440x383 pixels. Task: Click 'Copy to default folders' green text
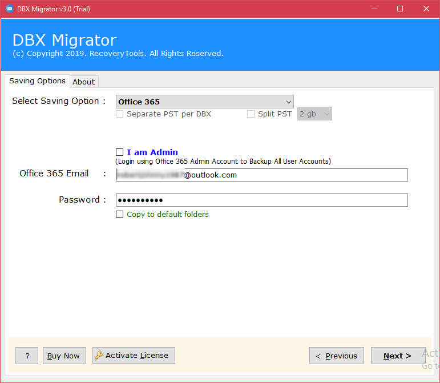click(168, 215)
